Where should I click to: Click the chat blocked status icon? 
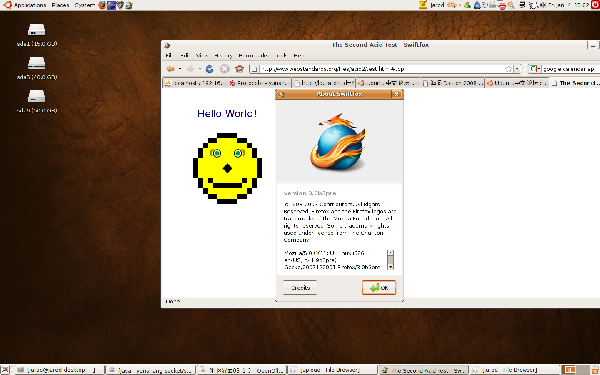click(502, 5)
